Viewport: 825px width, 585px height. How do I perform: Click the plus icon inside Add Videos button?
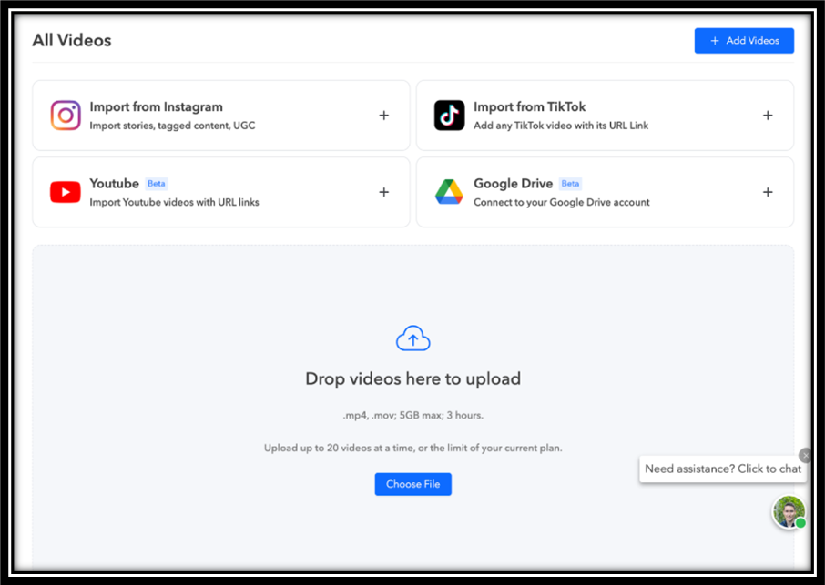point(715,40)
